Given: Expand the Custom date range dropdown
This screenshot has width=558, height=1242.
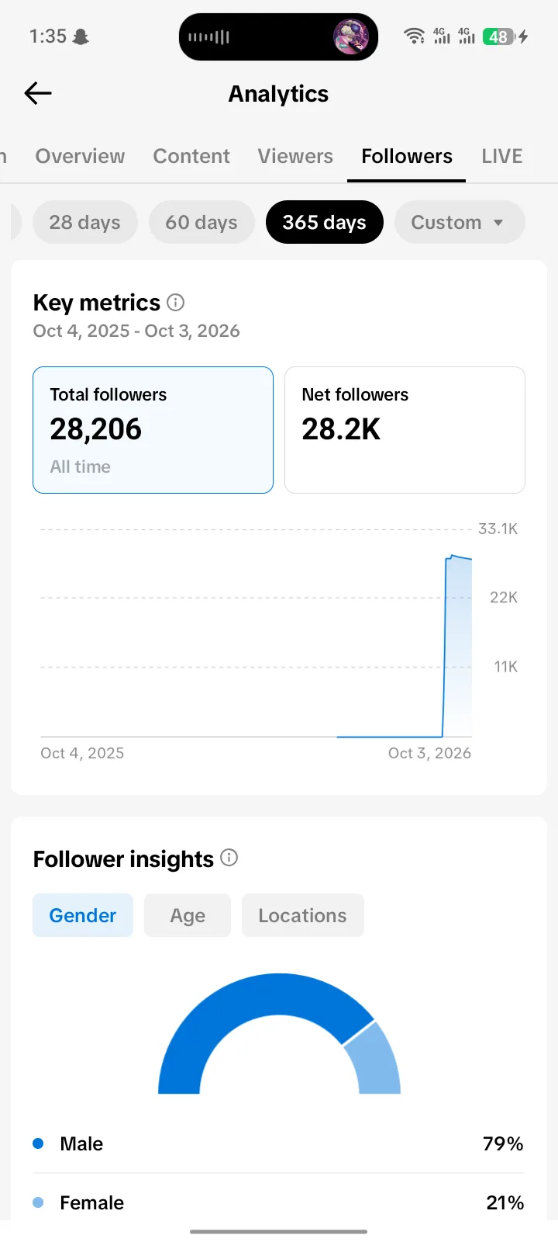Looking at the screenshot, I should (x=460, y=222).
